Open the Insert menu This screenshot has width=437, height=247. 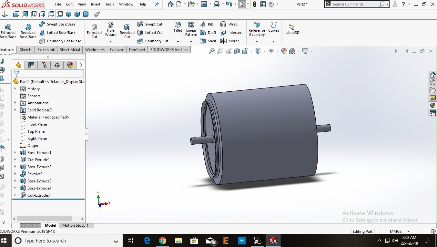pos(96,4)
